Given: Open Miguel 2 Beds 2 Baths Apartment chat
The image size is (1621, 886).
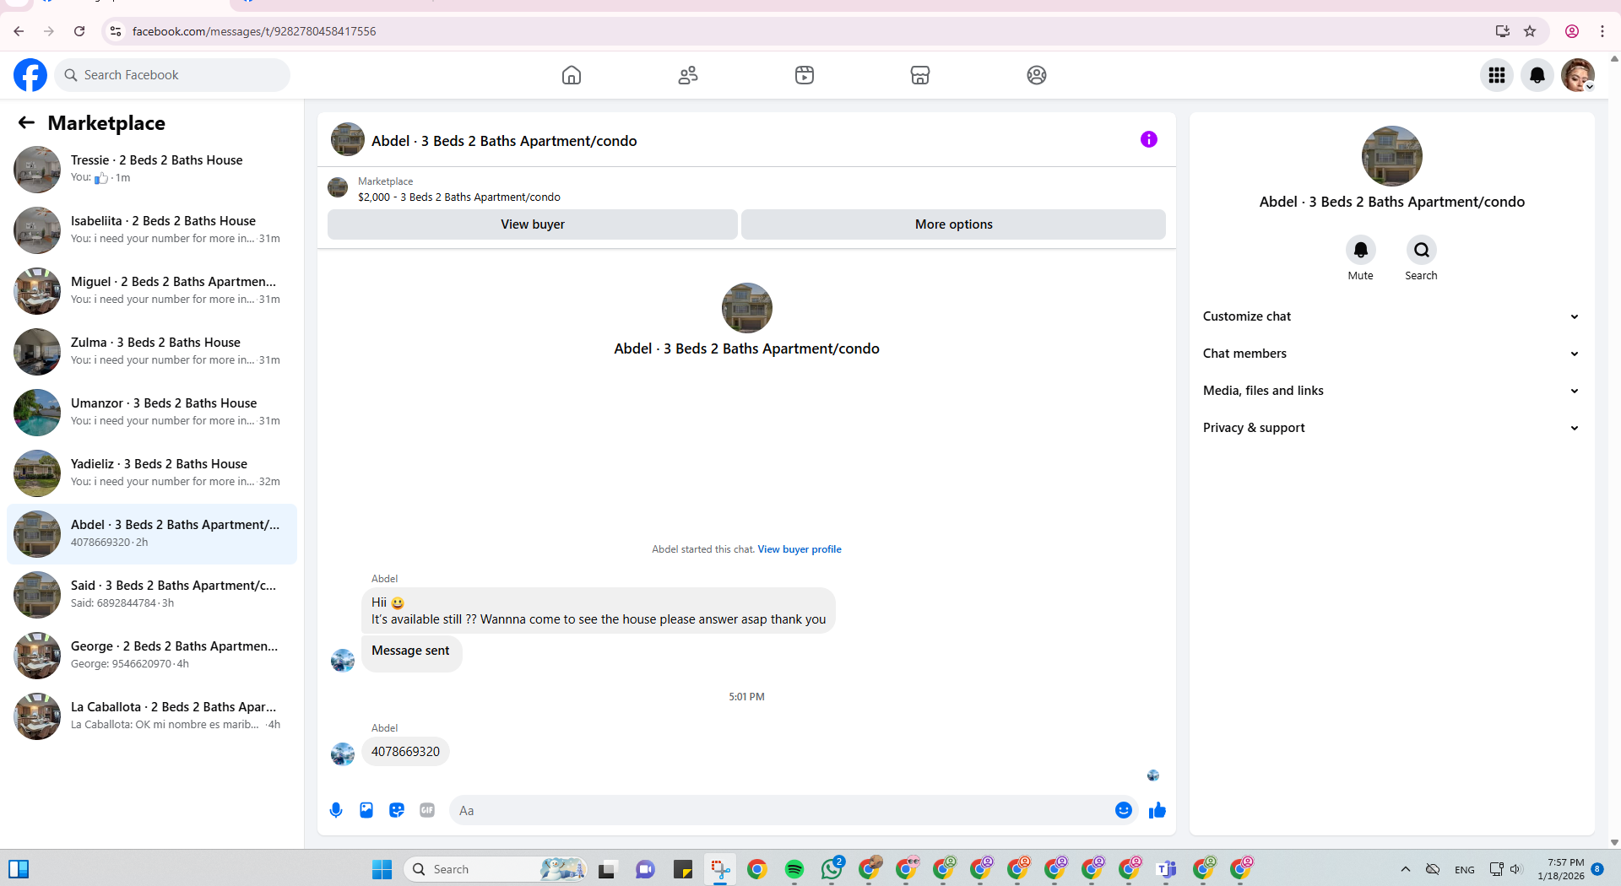Looking at the screenshot, I should pos(152,291).
